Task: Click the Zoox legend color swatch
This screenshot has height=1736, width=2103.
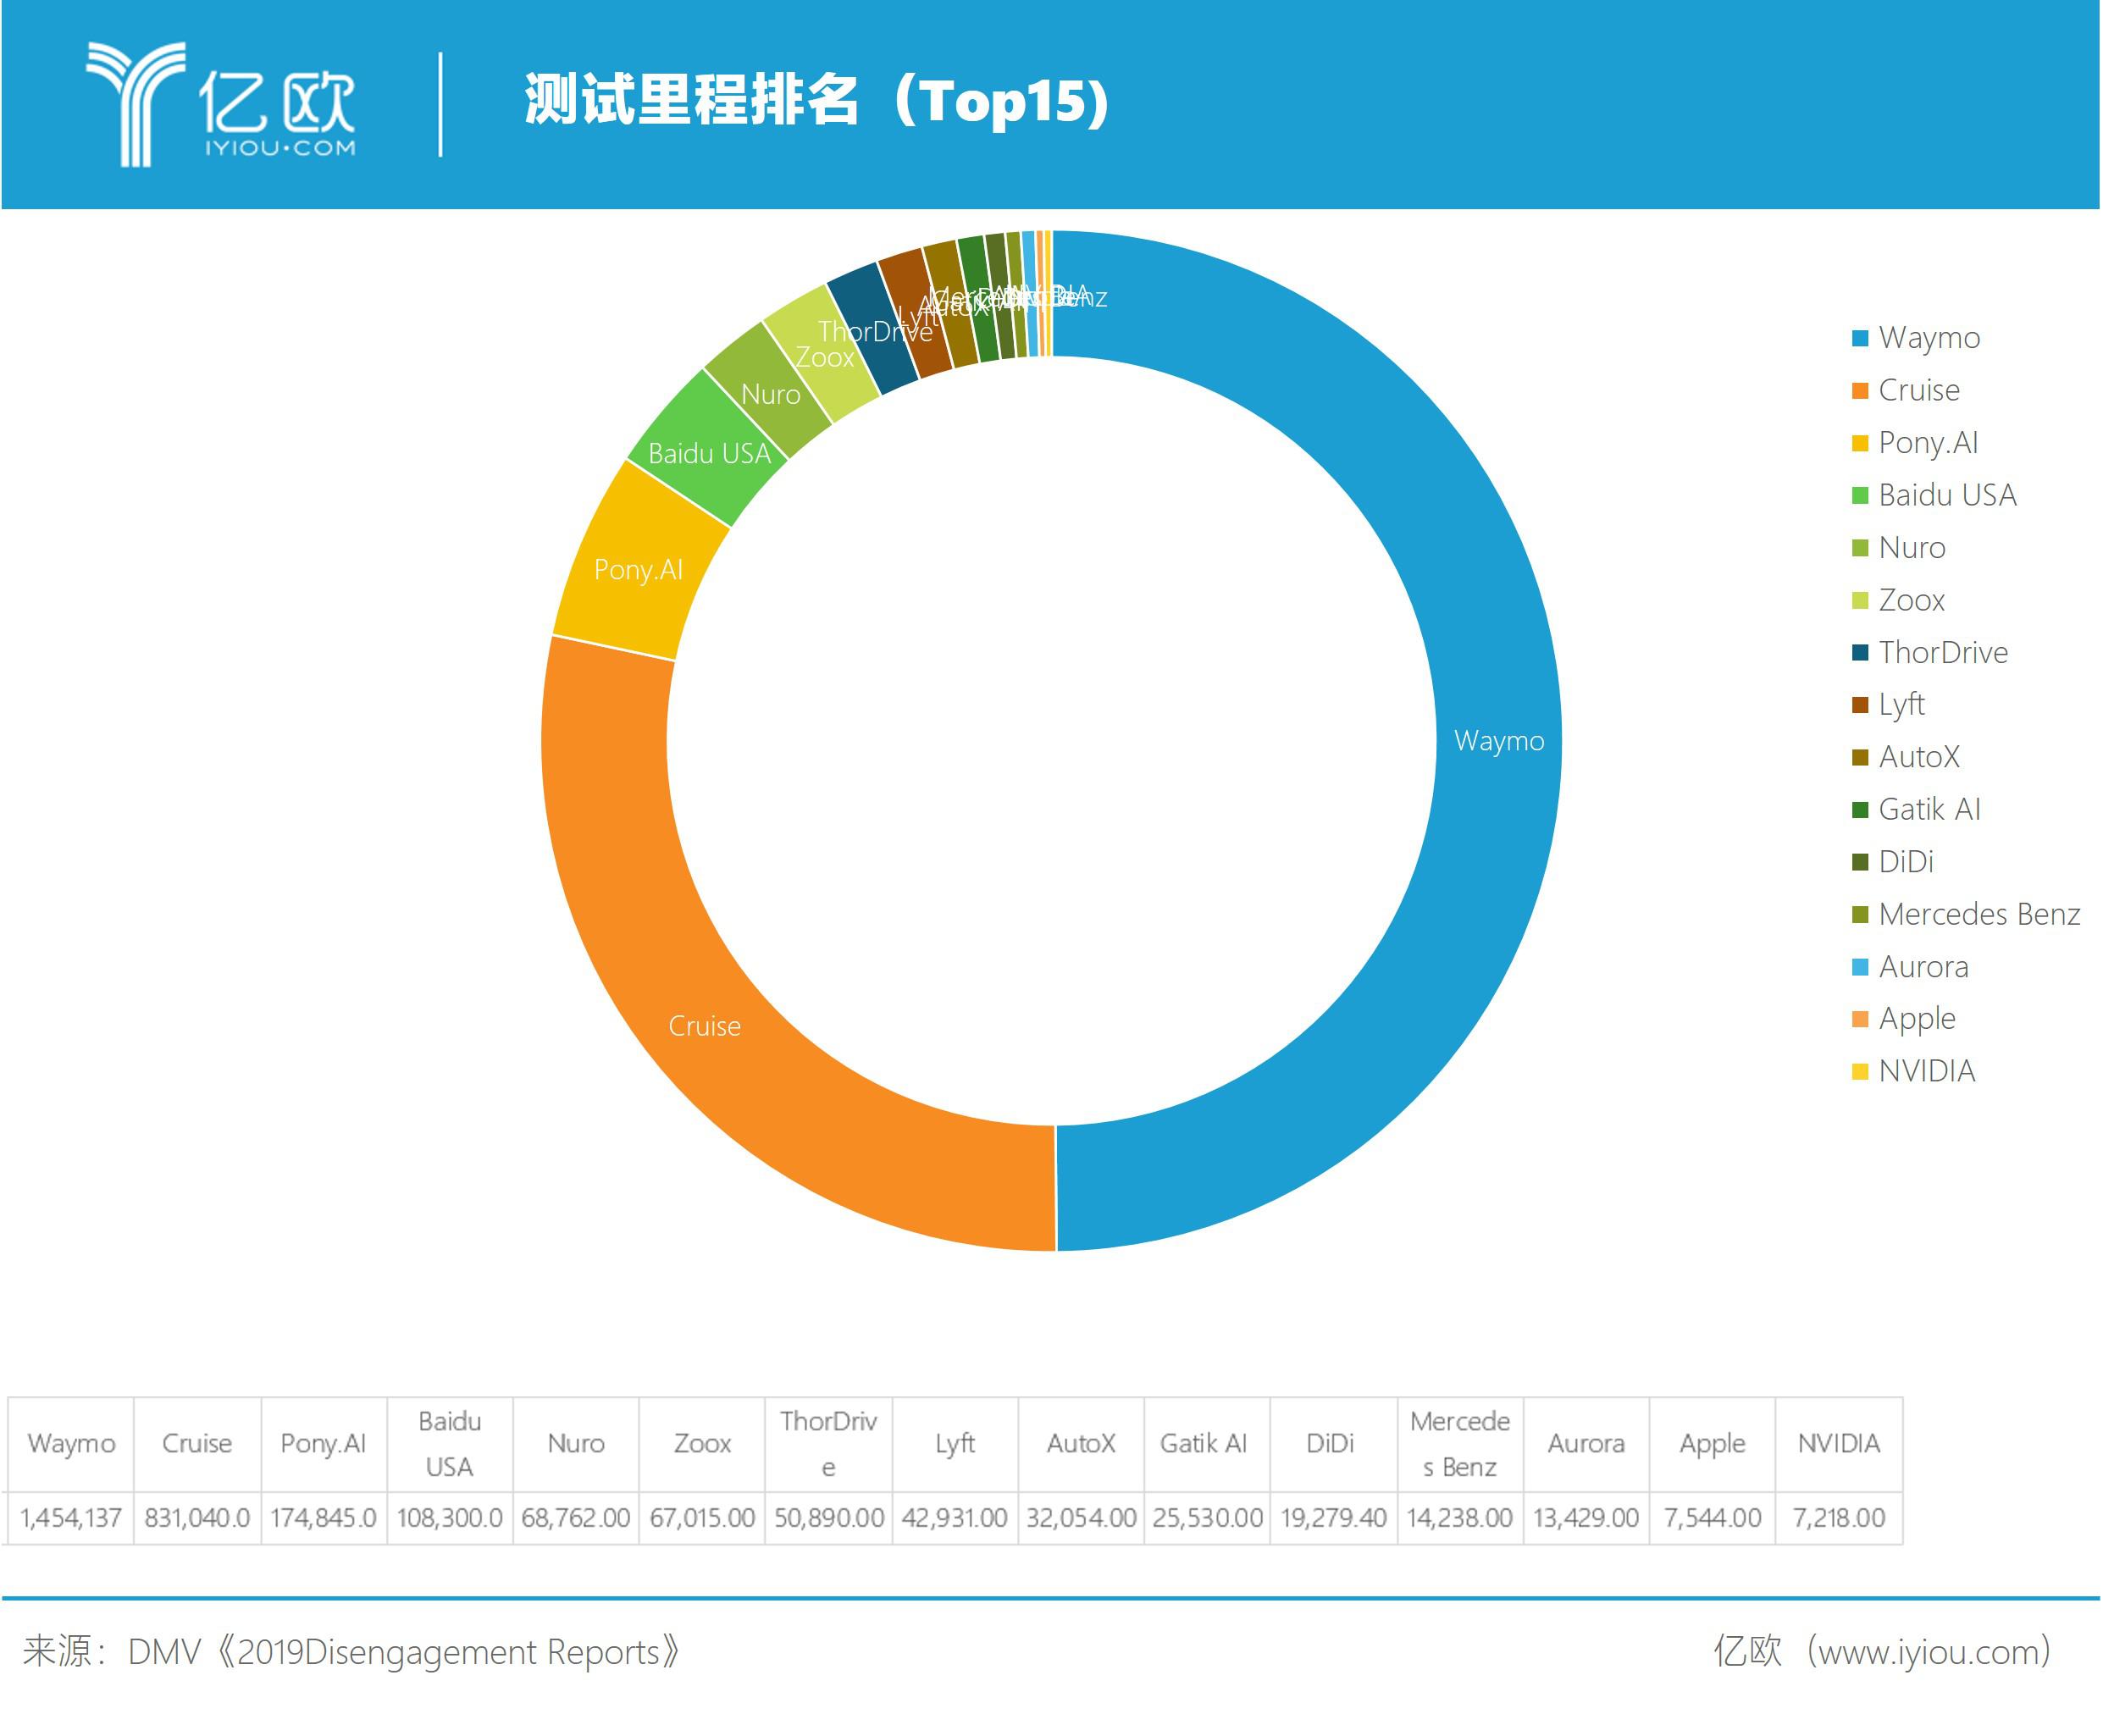Action: (x=1860, y=600)
